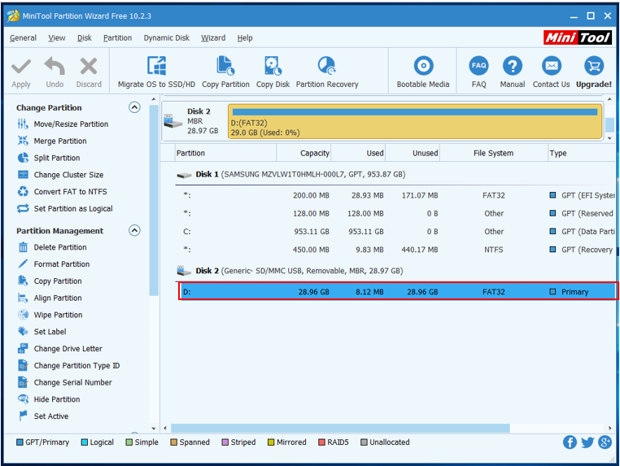Select Delete Partition in sidebar
The image size is (620, 466).
pyautogui.click(x=52, y=247)
